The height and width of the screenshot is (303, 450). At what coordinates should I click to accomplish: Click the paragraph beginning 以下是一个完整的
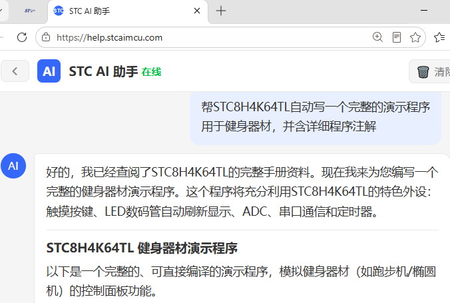[x=241, y=281]
